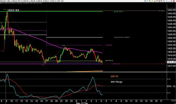Click the 1822.00 price axis label
Image resolution: width=176 pixels, height=104 pixels.
171,48
